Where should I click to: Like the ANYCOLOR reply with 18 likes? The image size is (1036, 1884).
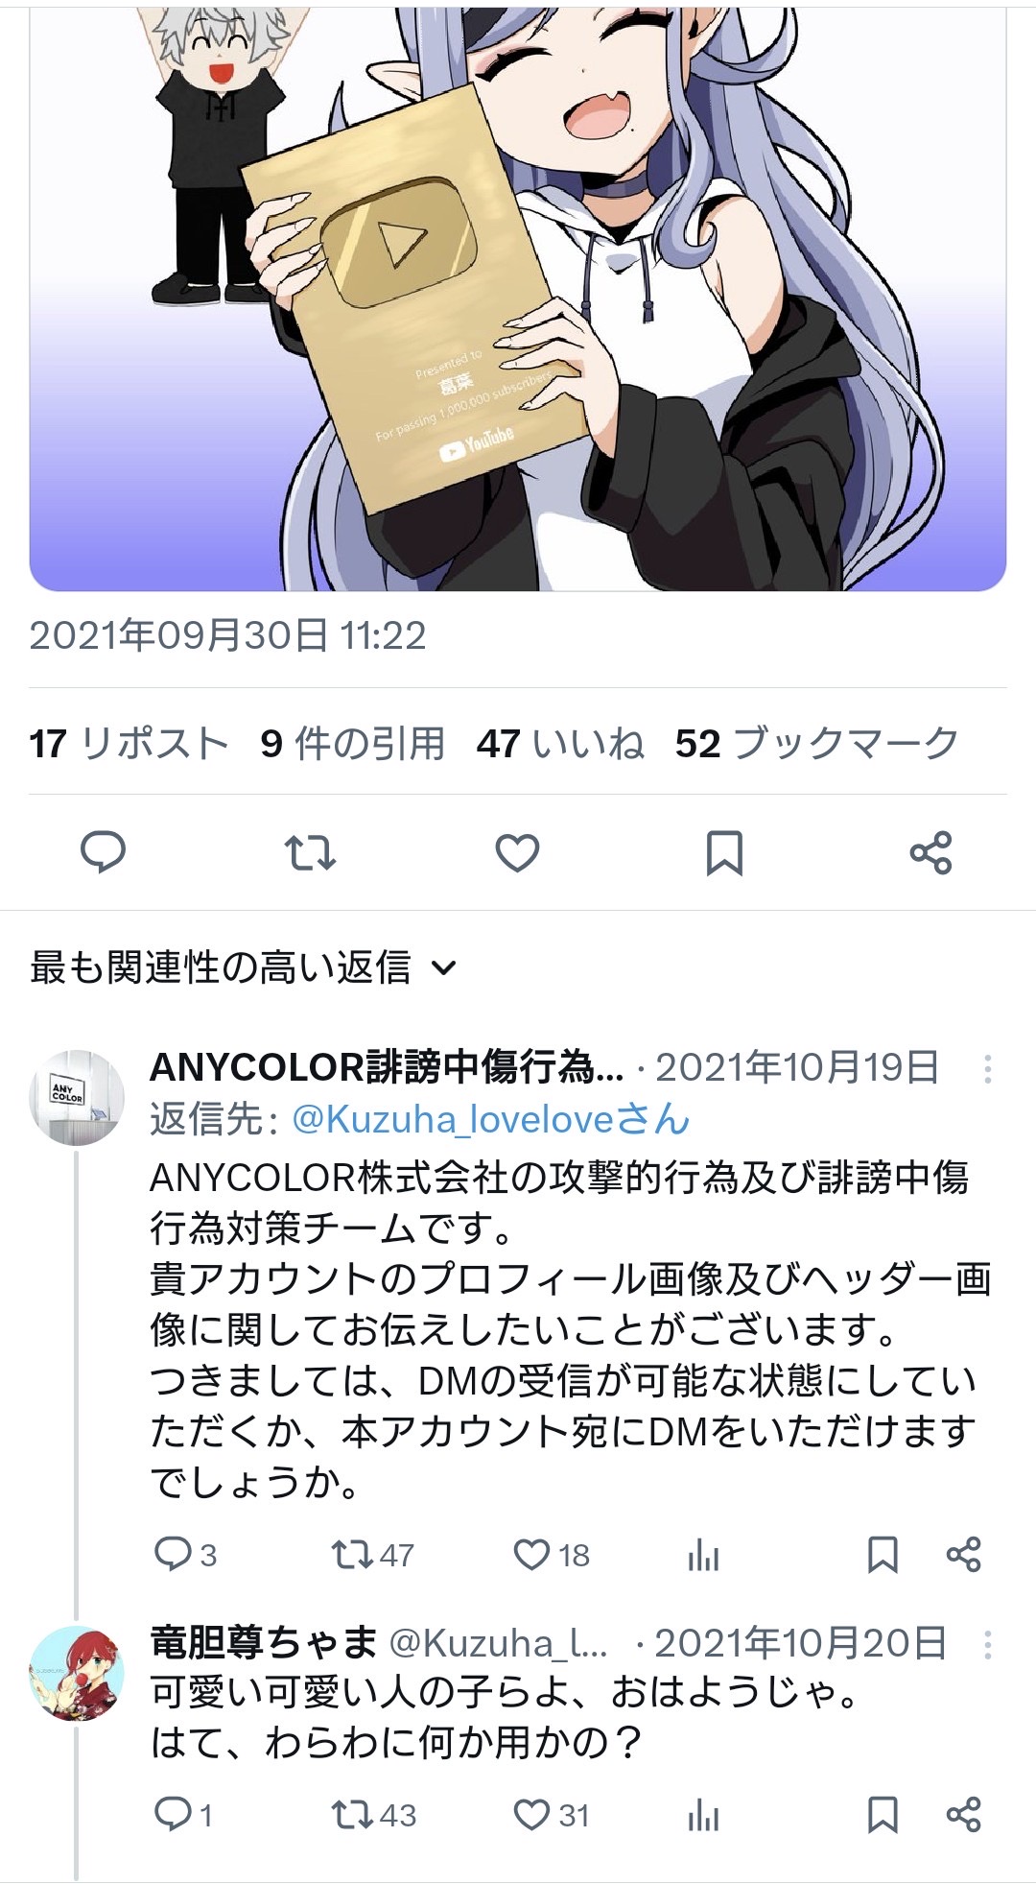click(552, 1555)
